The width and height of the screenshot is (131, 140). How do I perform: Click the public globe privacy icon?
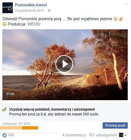pos(49,10)
